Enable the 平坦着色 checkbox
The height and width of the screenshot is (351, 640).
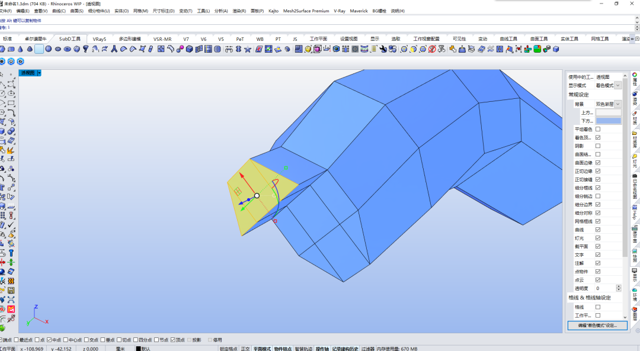[x=598, y=129]
